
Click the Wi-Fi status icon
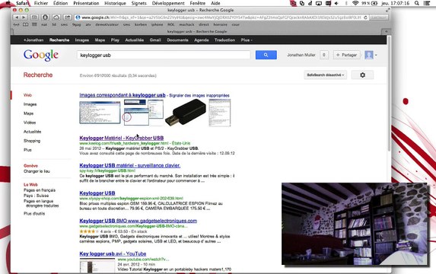(355, 3)
